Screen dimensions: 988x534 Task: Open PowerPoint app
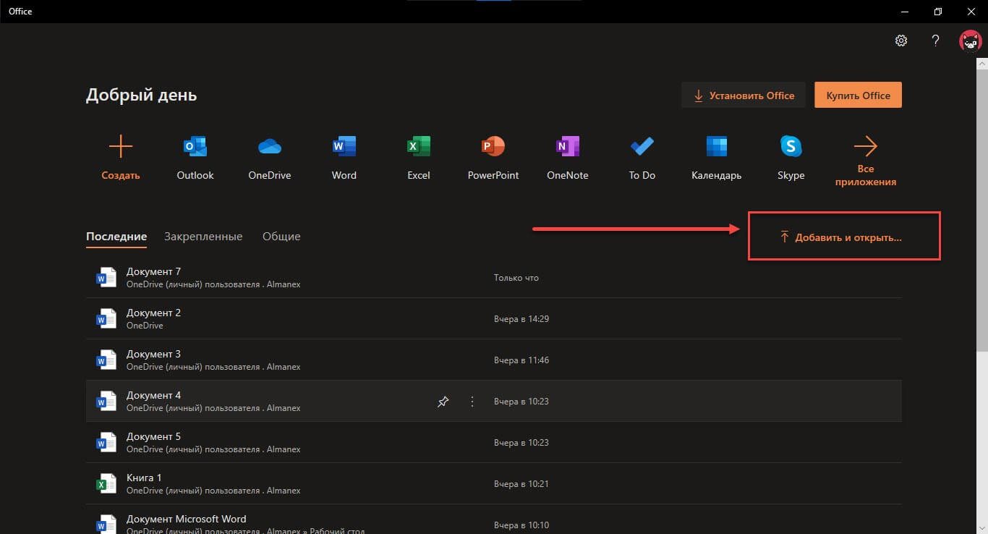point(493,147)
